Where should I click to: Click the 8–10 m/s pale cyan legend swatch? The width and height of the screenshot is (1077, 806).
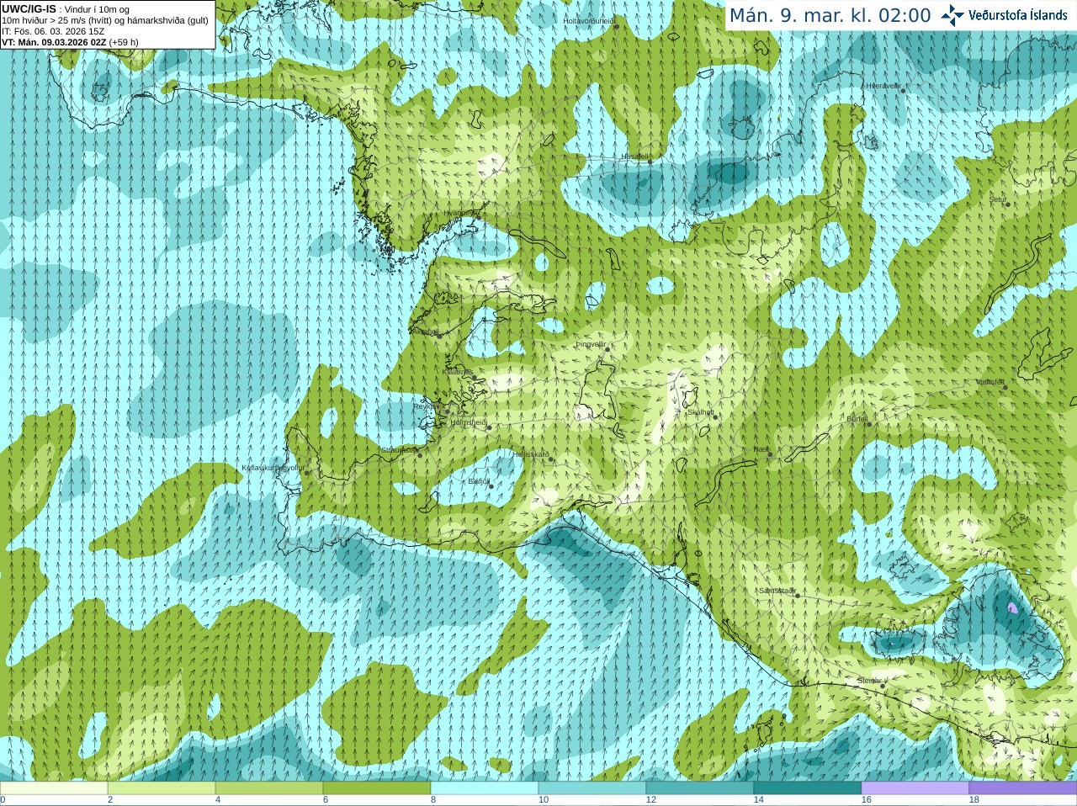(485, 788)
